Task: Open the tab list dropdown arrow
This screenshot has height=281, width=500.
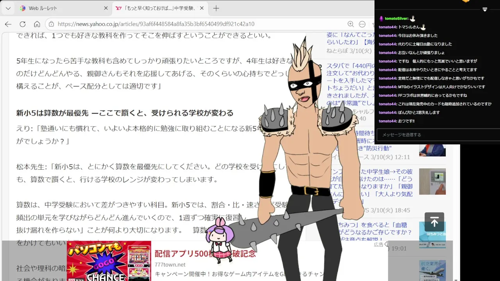Action: (x=8, y=8)
